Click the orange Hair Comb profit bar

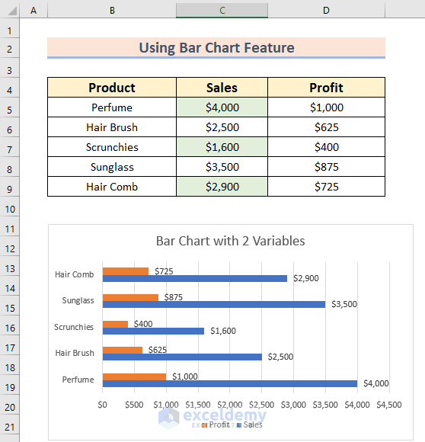pyautogui.click(x=126, y=271)
